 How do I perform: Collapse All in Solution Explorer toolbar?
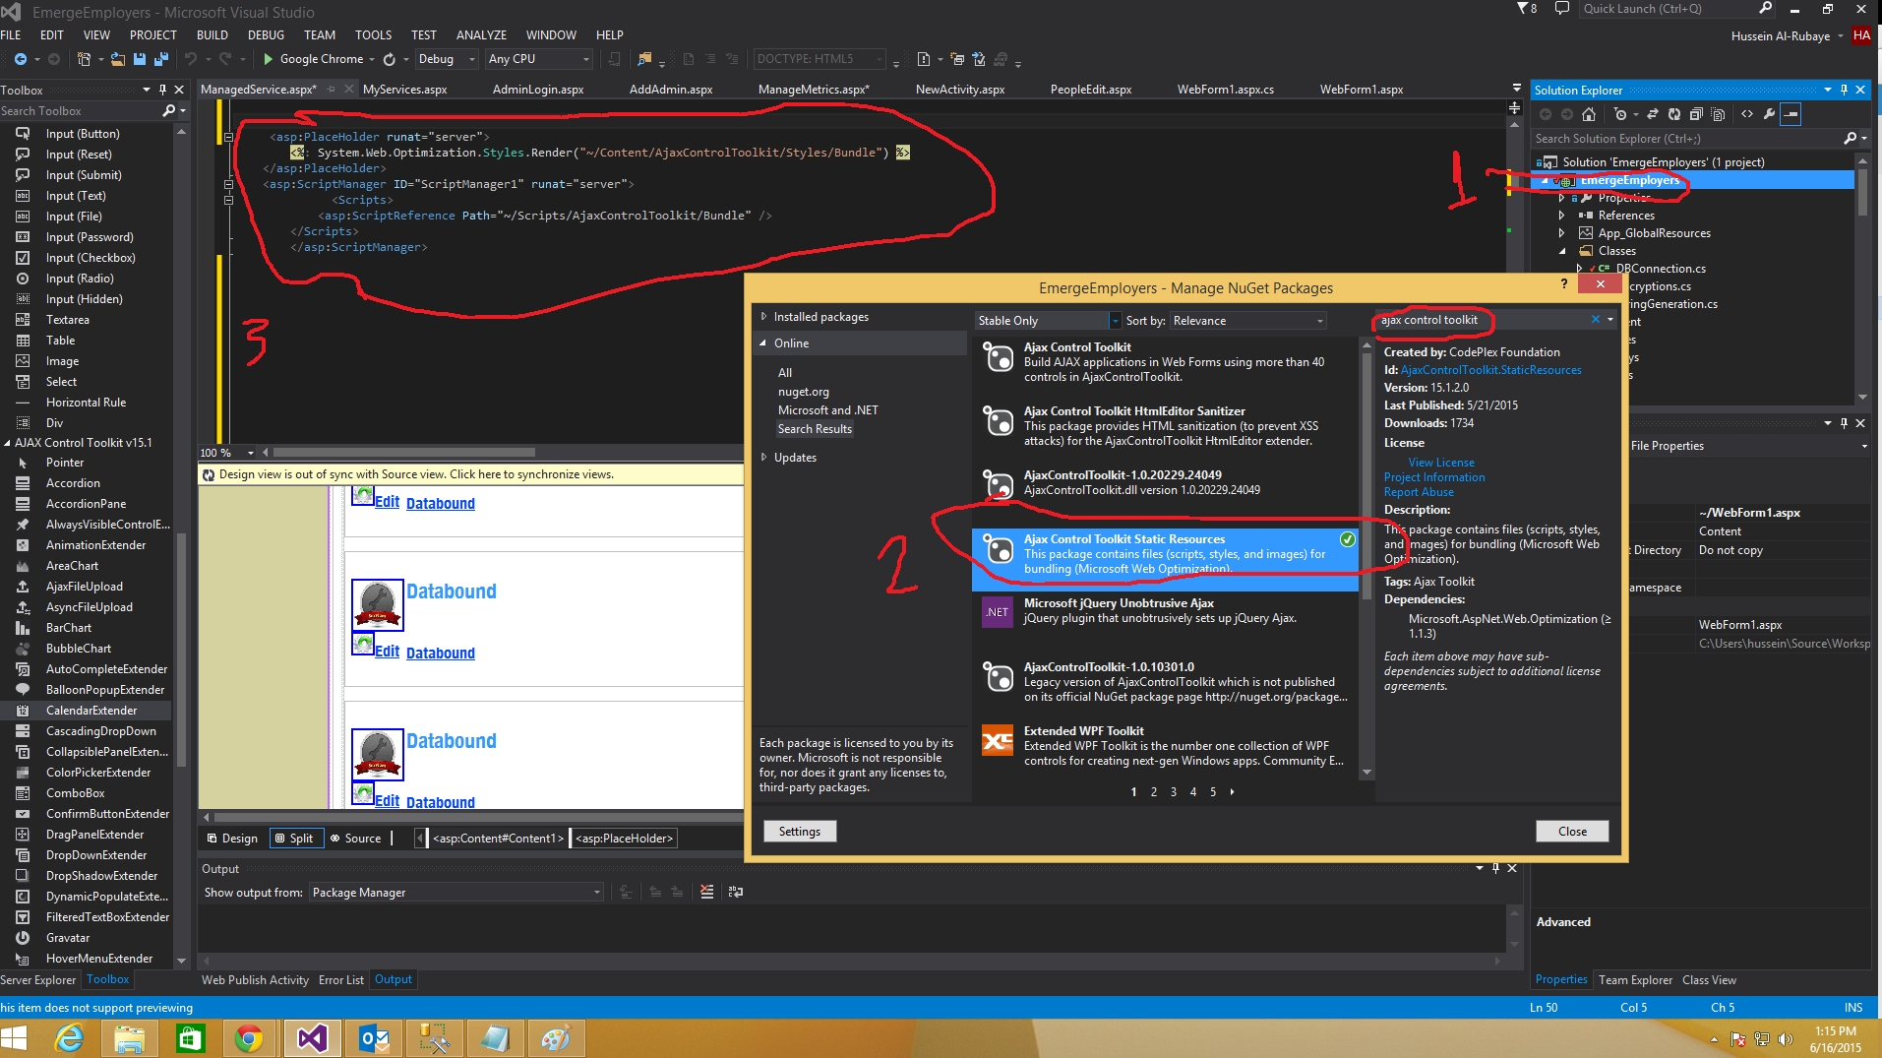click(1696, 114)
